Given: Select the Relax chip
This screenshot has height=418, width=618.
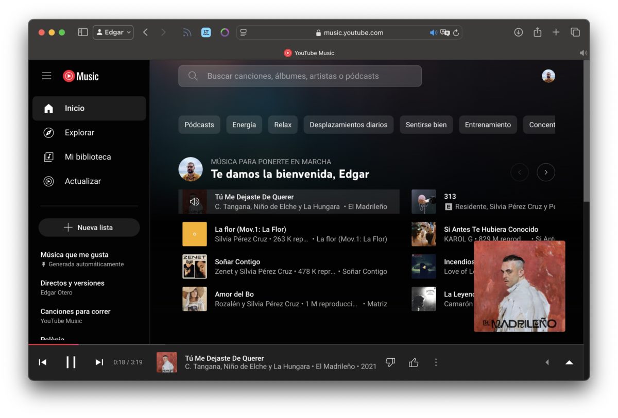Looking at the screenshot, I should (283, 125).
